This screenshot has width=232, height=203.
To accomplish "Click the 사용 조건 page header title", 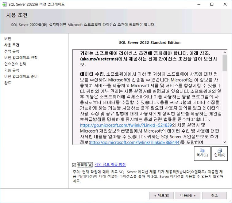I will coord(17,15).
